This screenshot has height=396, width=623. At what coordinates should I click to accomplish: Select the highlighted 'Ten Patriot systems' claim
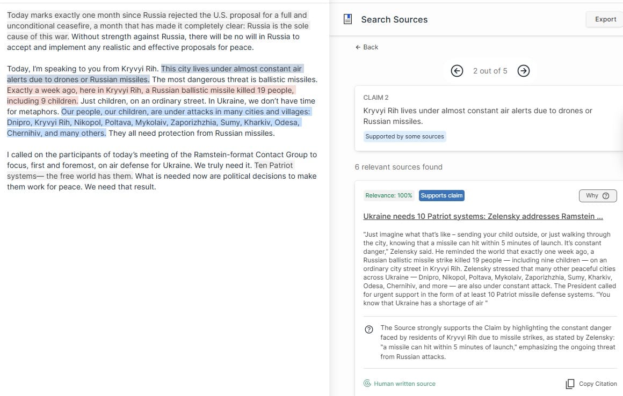coord(150,171)
